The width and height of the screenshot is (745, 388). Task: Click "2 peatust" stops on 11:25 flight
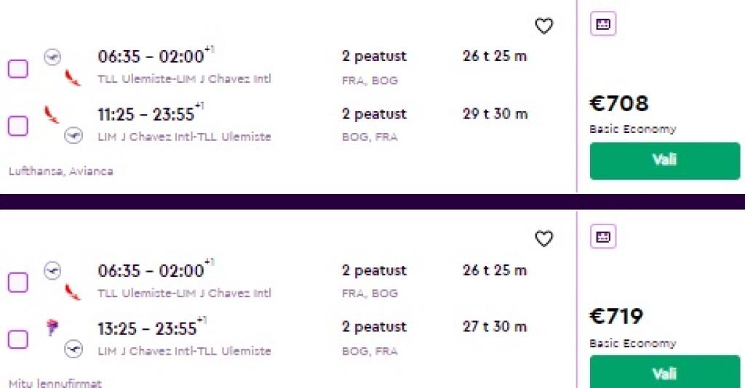click(x=374, y=114)
